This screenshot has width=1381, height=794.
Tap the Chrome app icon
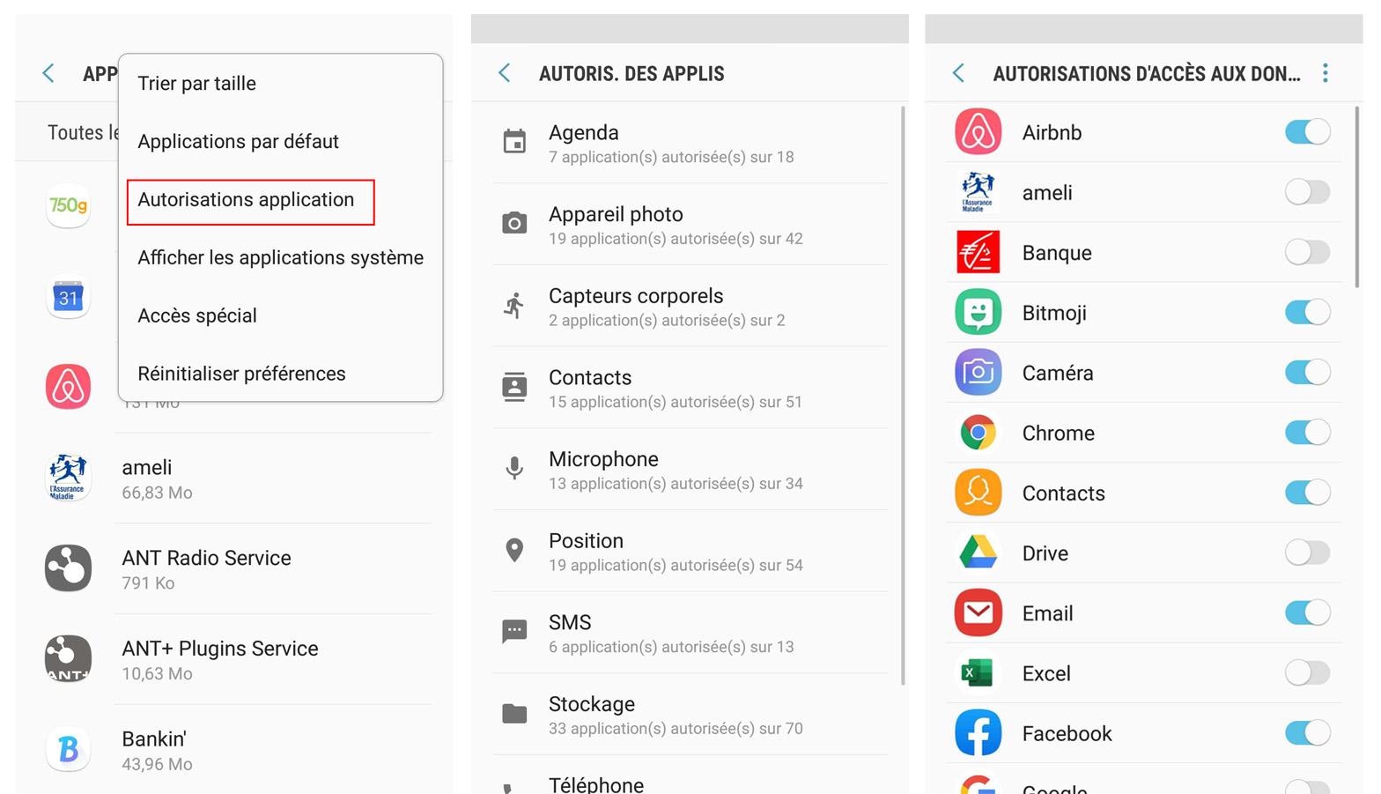click(x=978, y=433)
